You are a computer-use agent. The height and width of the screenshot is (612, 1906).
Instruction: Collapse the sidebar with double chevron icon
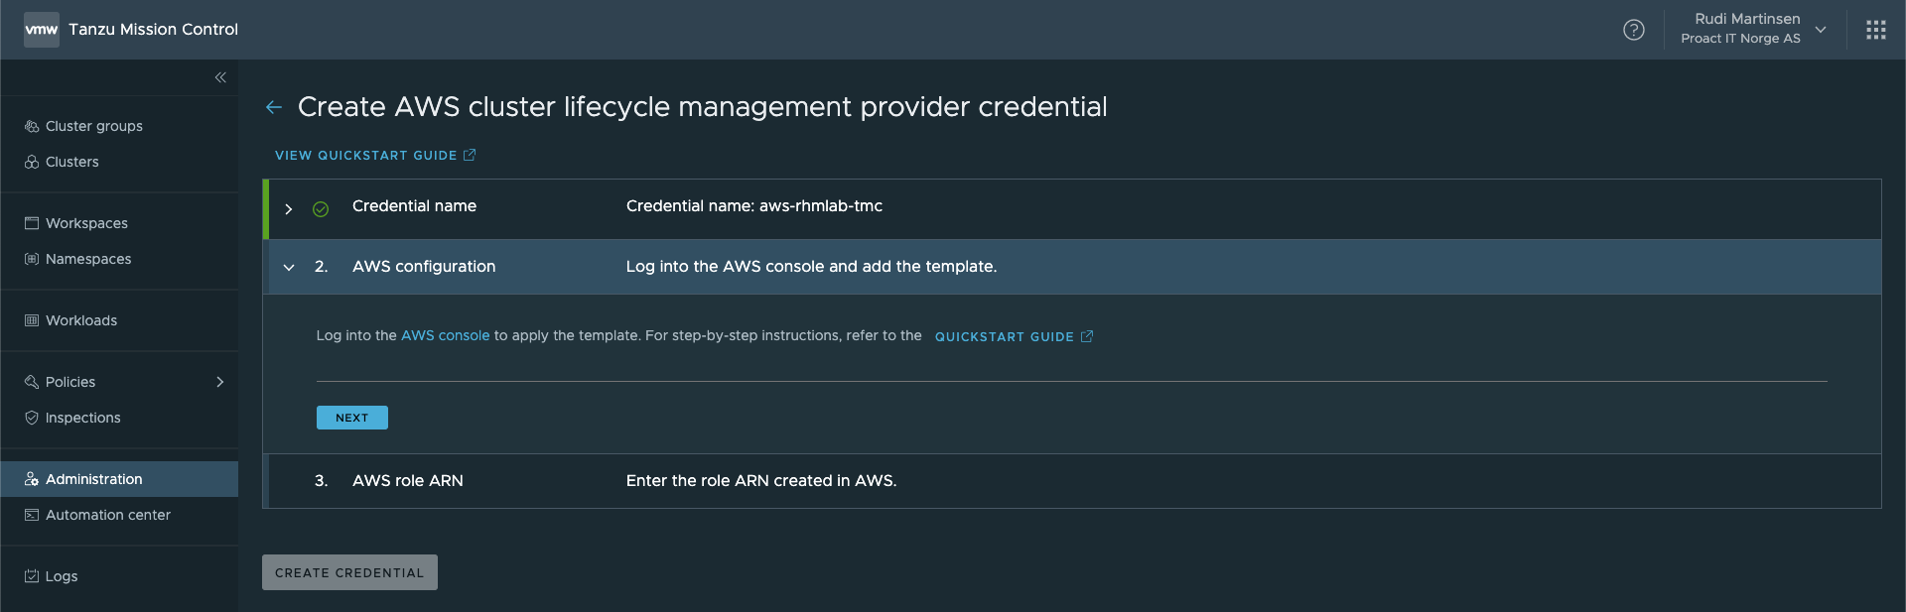click(x=220, y=77)
